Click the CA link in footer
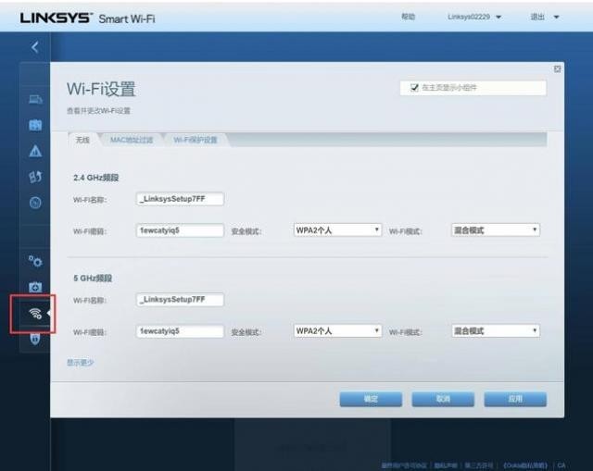Screen dimensions: 593x471 (561, 465)
